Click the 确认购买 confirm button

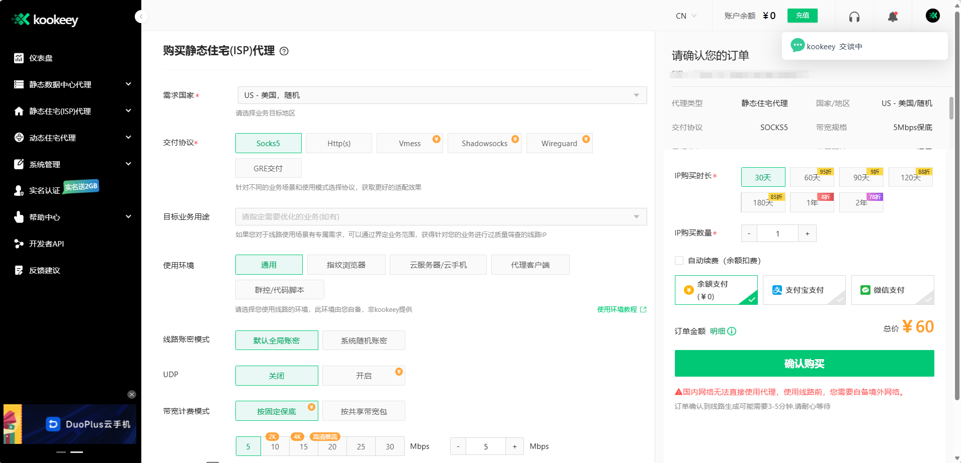tap(804, 364)
